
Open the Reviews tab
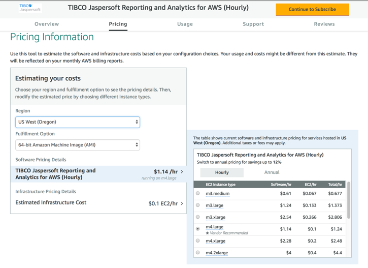click(x=324, y=24)
